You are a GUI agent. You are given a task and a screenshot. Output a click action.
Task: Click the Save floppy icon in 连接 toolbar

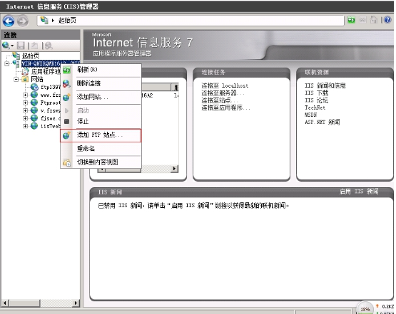21,46
